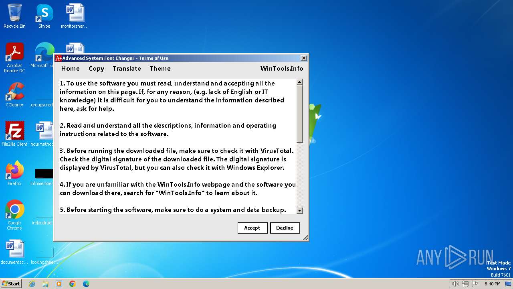
Task: Click the first paragraph of the terms
Action: tap(172, 96)
